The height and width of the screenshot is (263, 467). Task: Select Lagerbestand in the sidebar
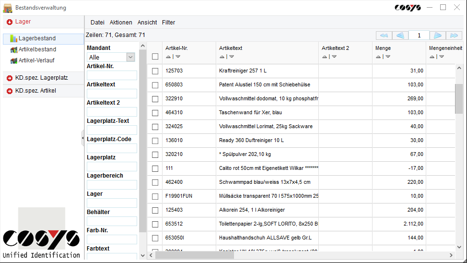click(x=37, y=38)
